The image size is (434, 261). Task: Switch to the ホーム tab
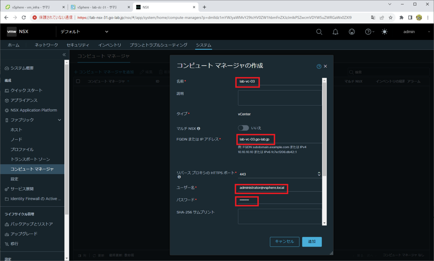tap(14, 45)
